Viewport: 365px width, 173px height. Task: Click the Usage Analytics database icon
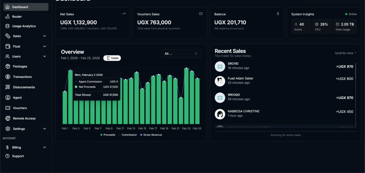pyautogui.click(x=7, y=26)
